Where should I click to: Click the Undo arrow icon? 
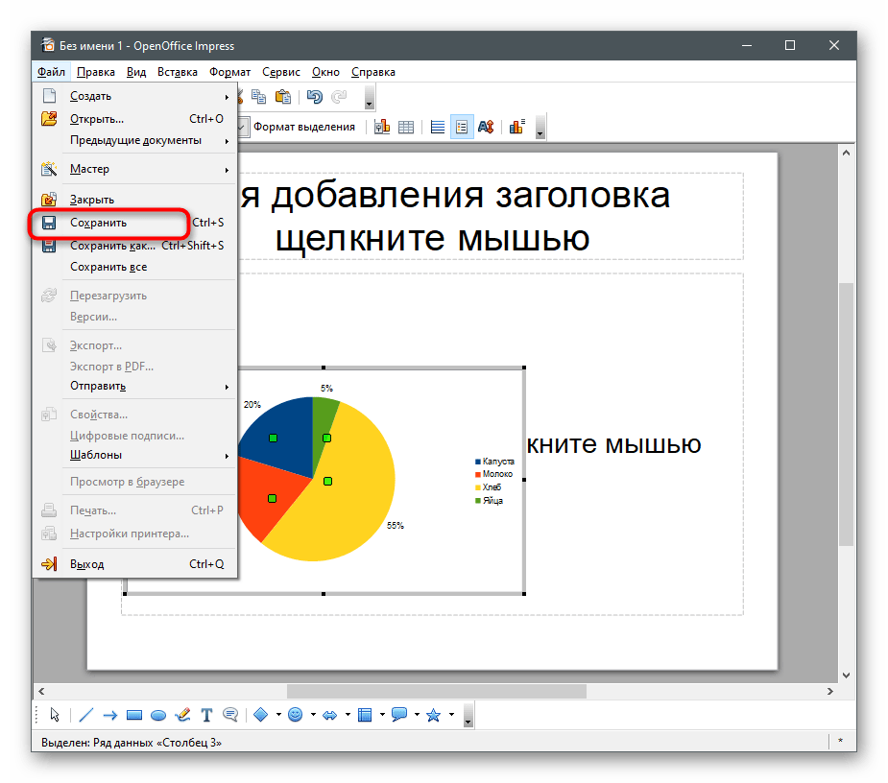tap(314, 97)
